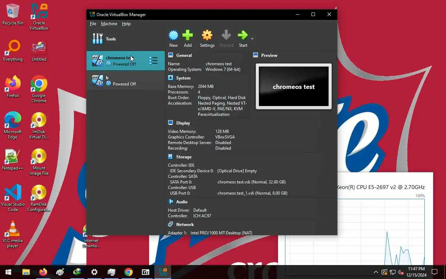Open the Tools entry in the sidebar
The height and width of the screenshot is (279, 446).
(x=125, y=39)
